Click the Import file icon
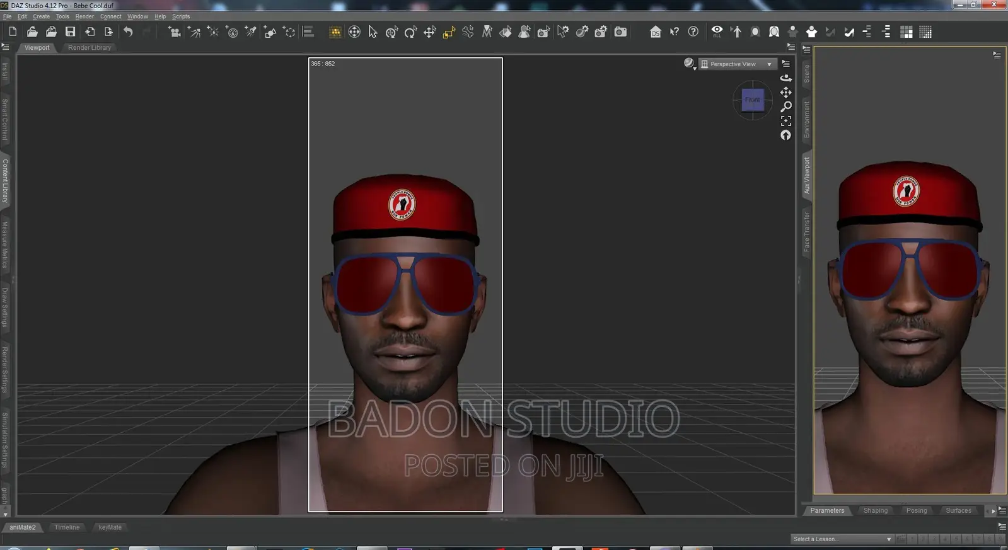Viewport: 1008px width, 550px height. [x=90, y=32]
